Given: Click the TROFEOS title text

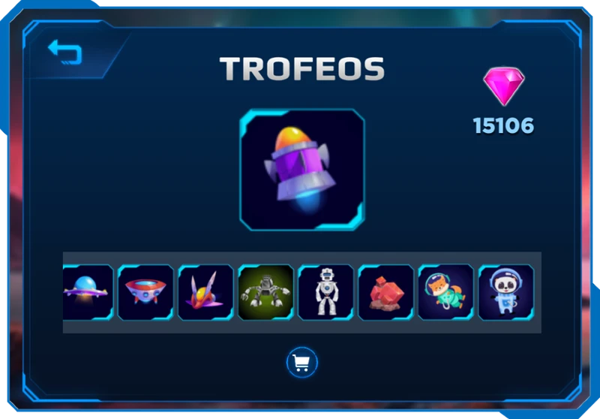Looking at the screenshot, I should pyautogui.click(x=302, y=69).
